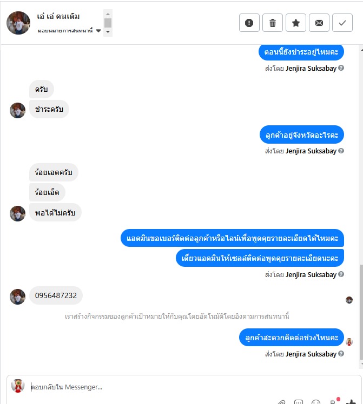The height and width of the screenshot is (404, 363).
Task: Click customer name เอ๋ เอ๋ คนเดิม
Action: [x=58, y=16]
